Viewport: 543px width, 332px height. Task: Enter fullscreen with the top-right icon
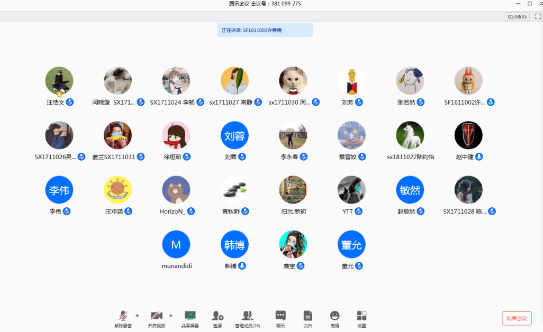537,16
